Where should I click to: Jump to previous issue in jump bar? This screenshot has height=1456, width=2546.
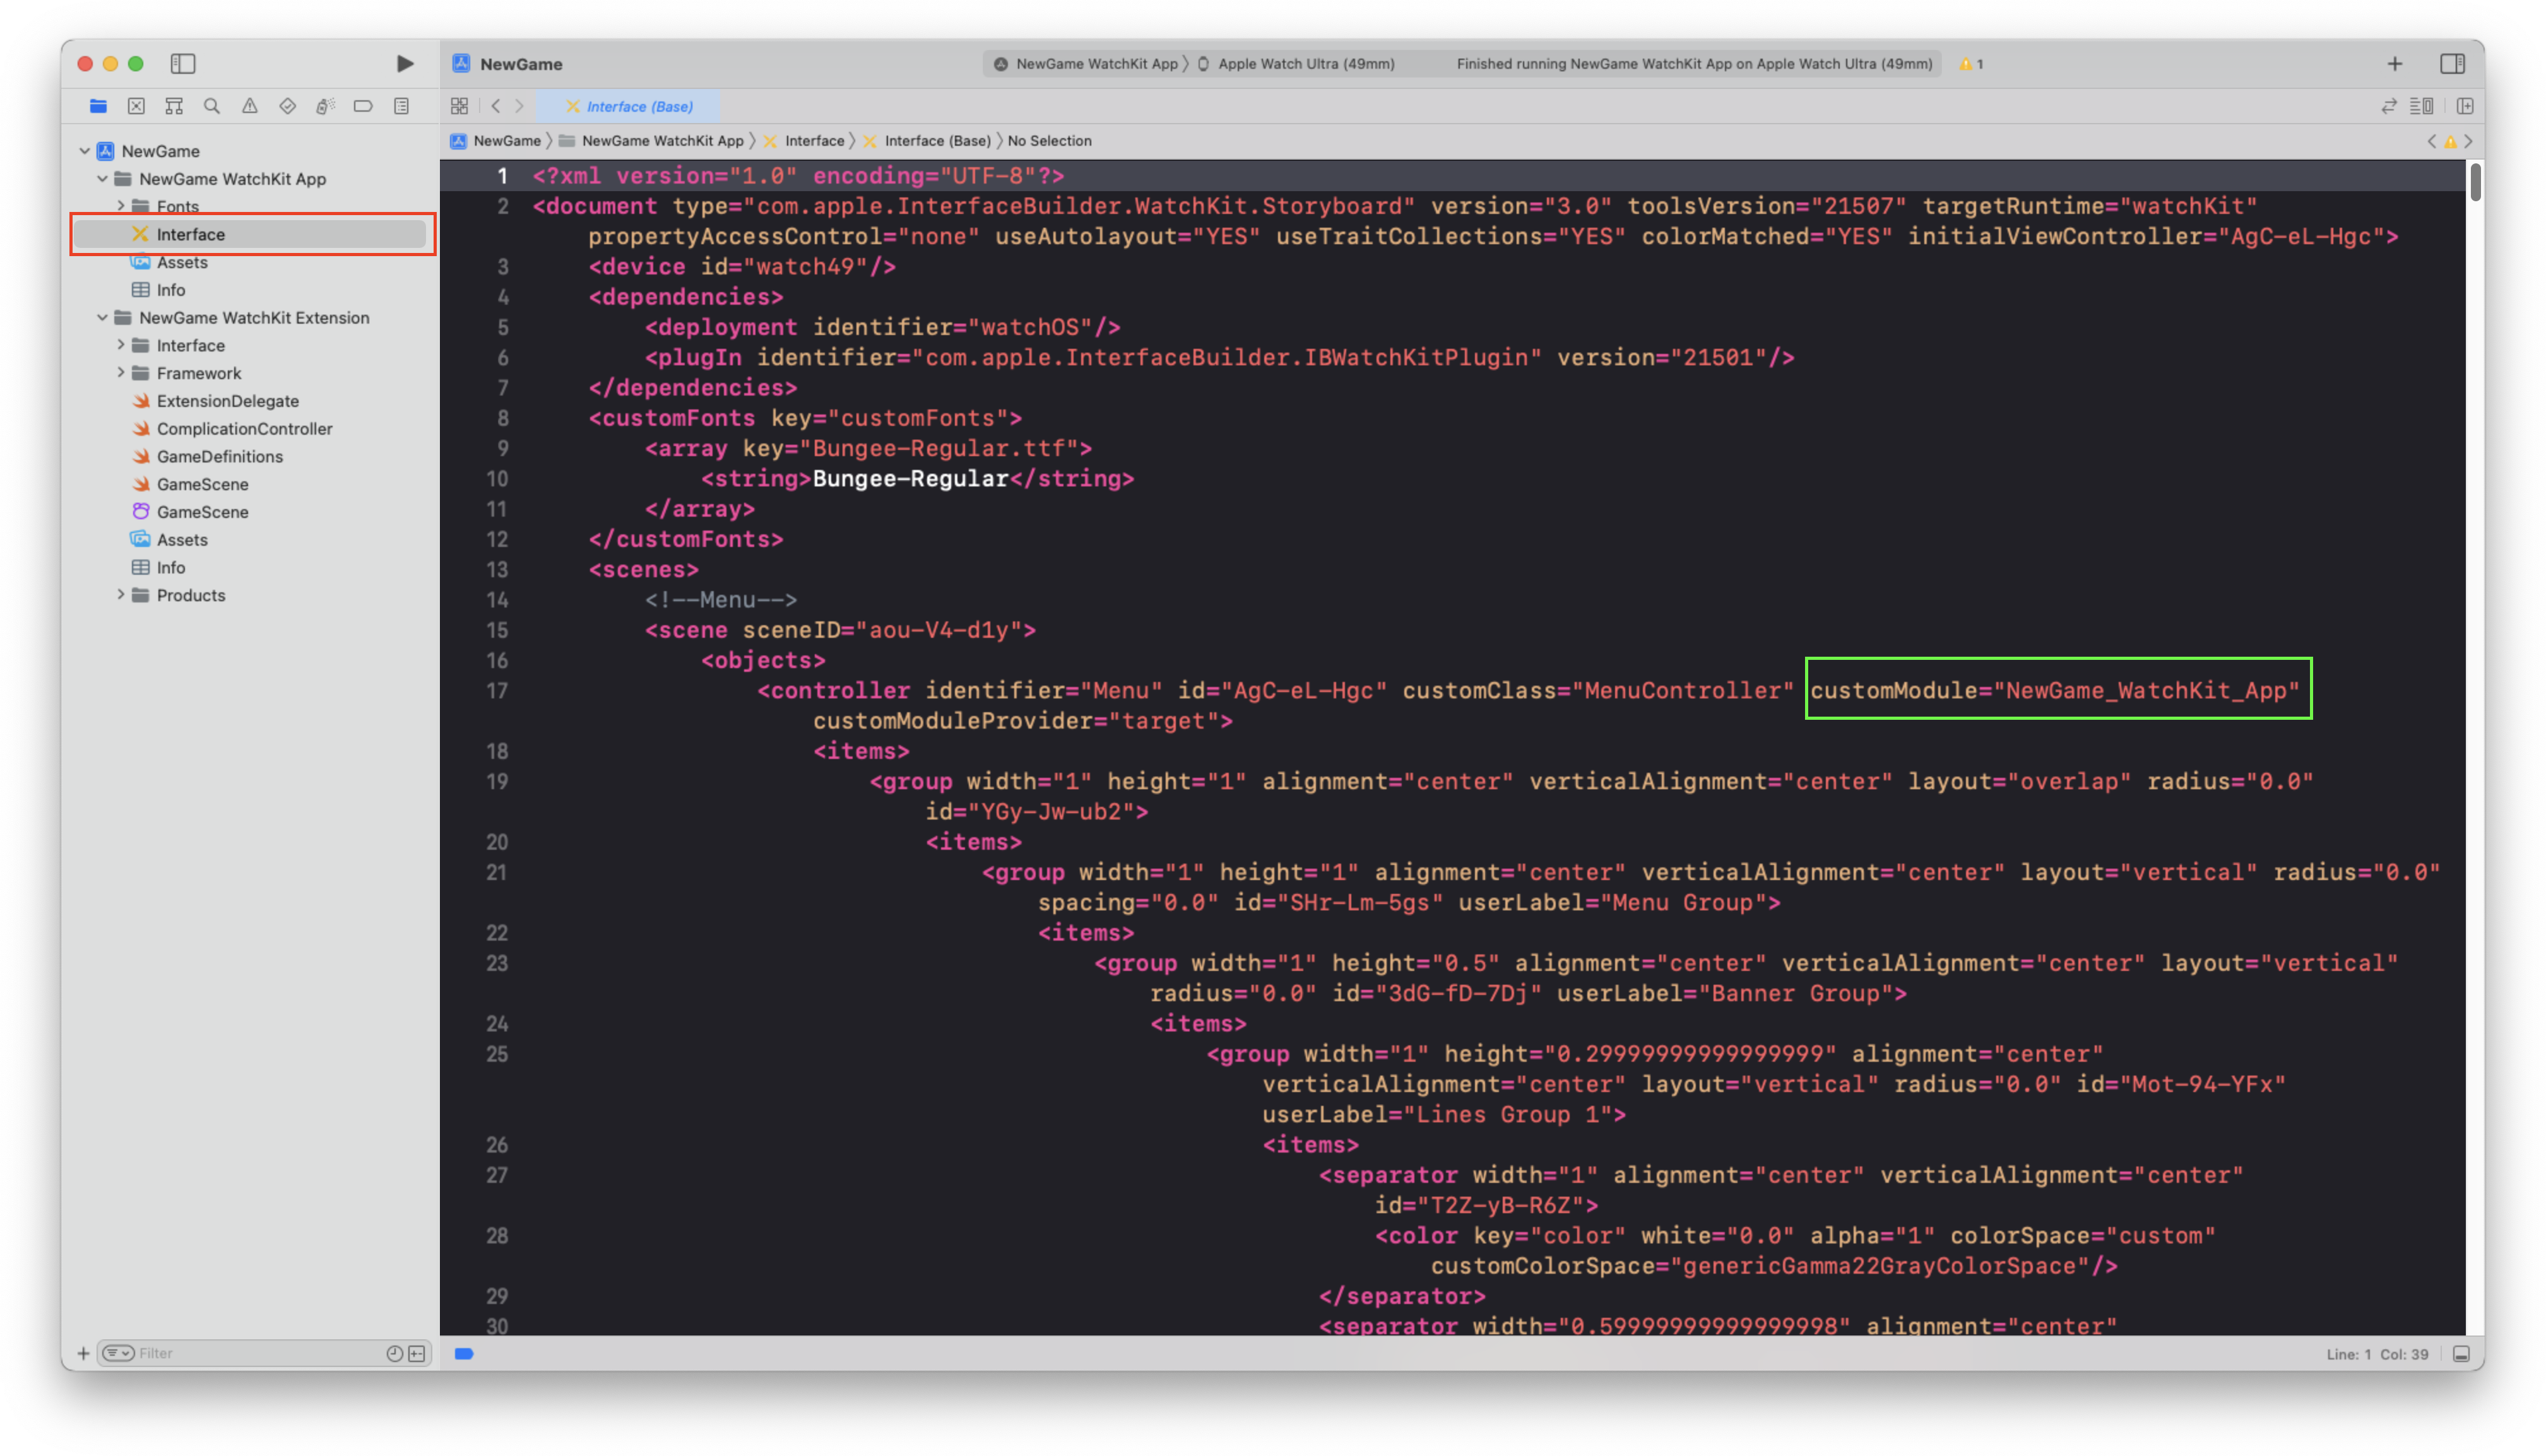pyautogui.click(x=2432, y=141)
